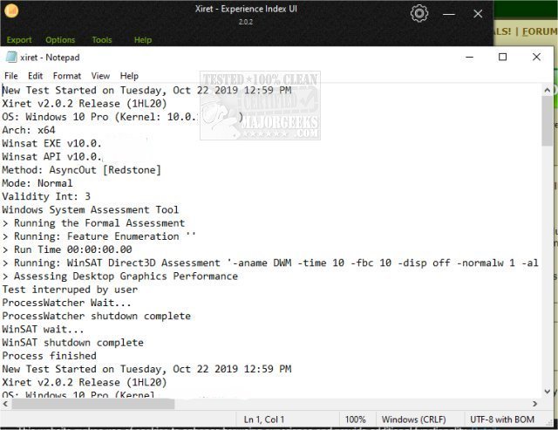This screenshot has width=558, height=430.
Task: Open Notepad View menu
Action: (100, 76)
